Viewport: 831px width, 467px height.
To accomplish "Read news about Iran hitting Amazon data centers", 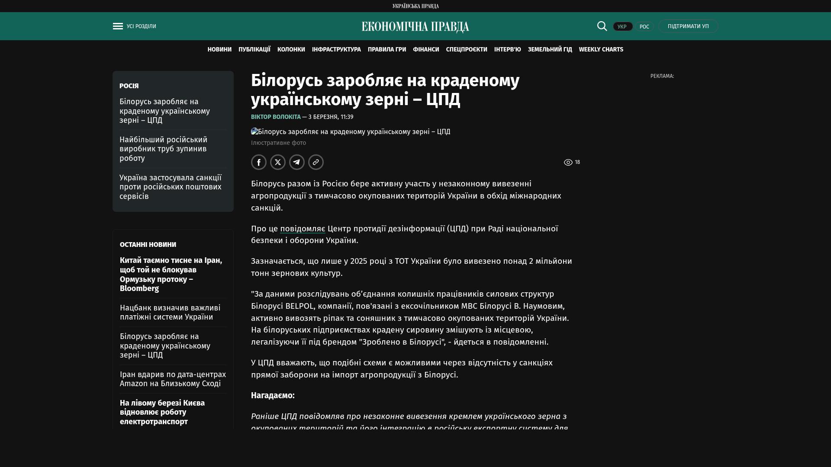I will (173, 379).
